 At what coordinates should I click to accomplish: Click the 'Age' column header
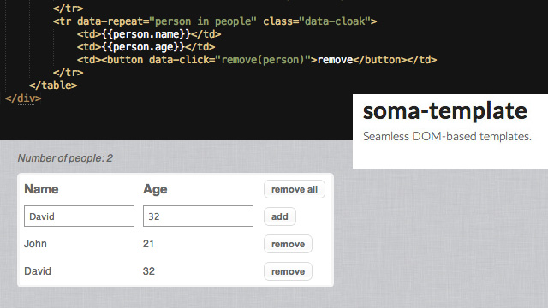pyautogui.click(x=155, y=189)
